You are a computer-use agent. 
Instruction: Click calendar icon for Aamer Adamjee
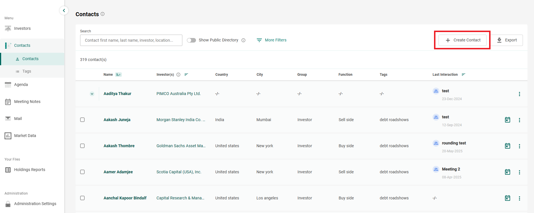click(507, 172)
